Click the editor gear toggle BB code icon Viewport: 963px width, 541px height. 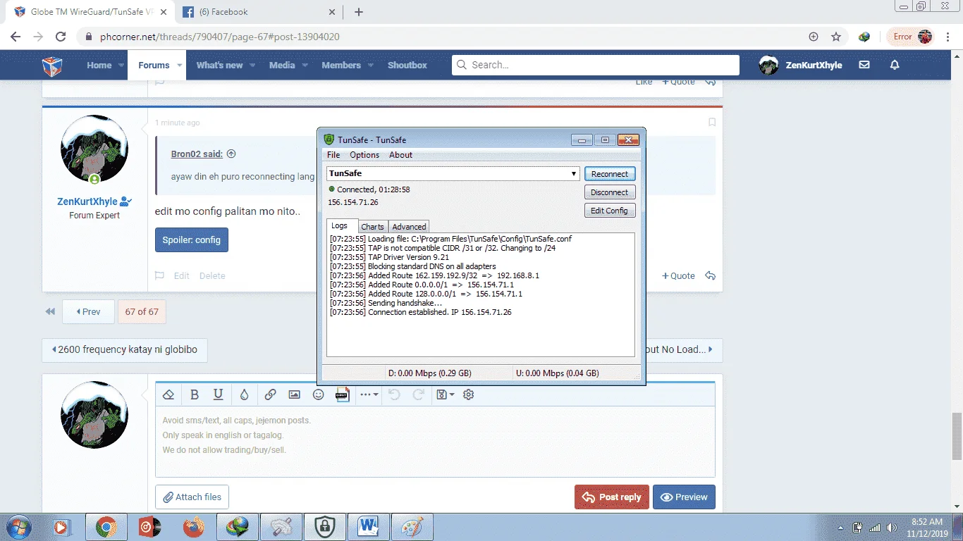click(469, 394)
